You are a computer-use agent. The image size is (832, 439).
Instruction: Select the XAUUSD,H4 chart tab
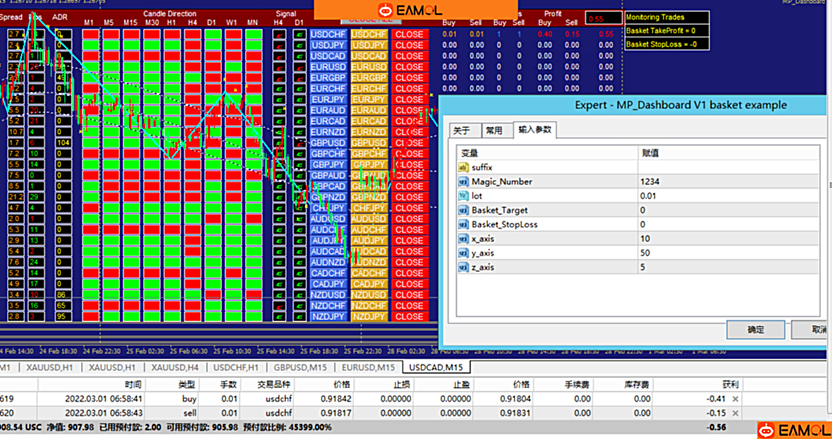coord(175,367)
